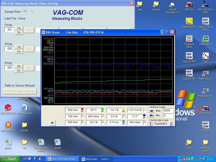Click the red color swatch by 800 /min

(x=82, y=109)
